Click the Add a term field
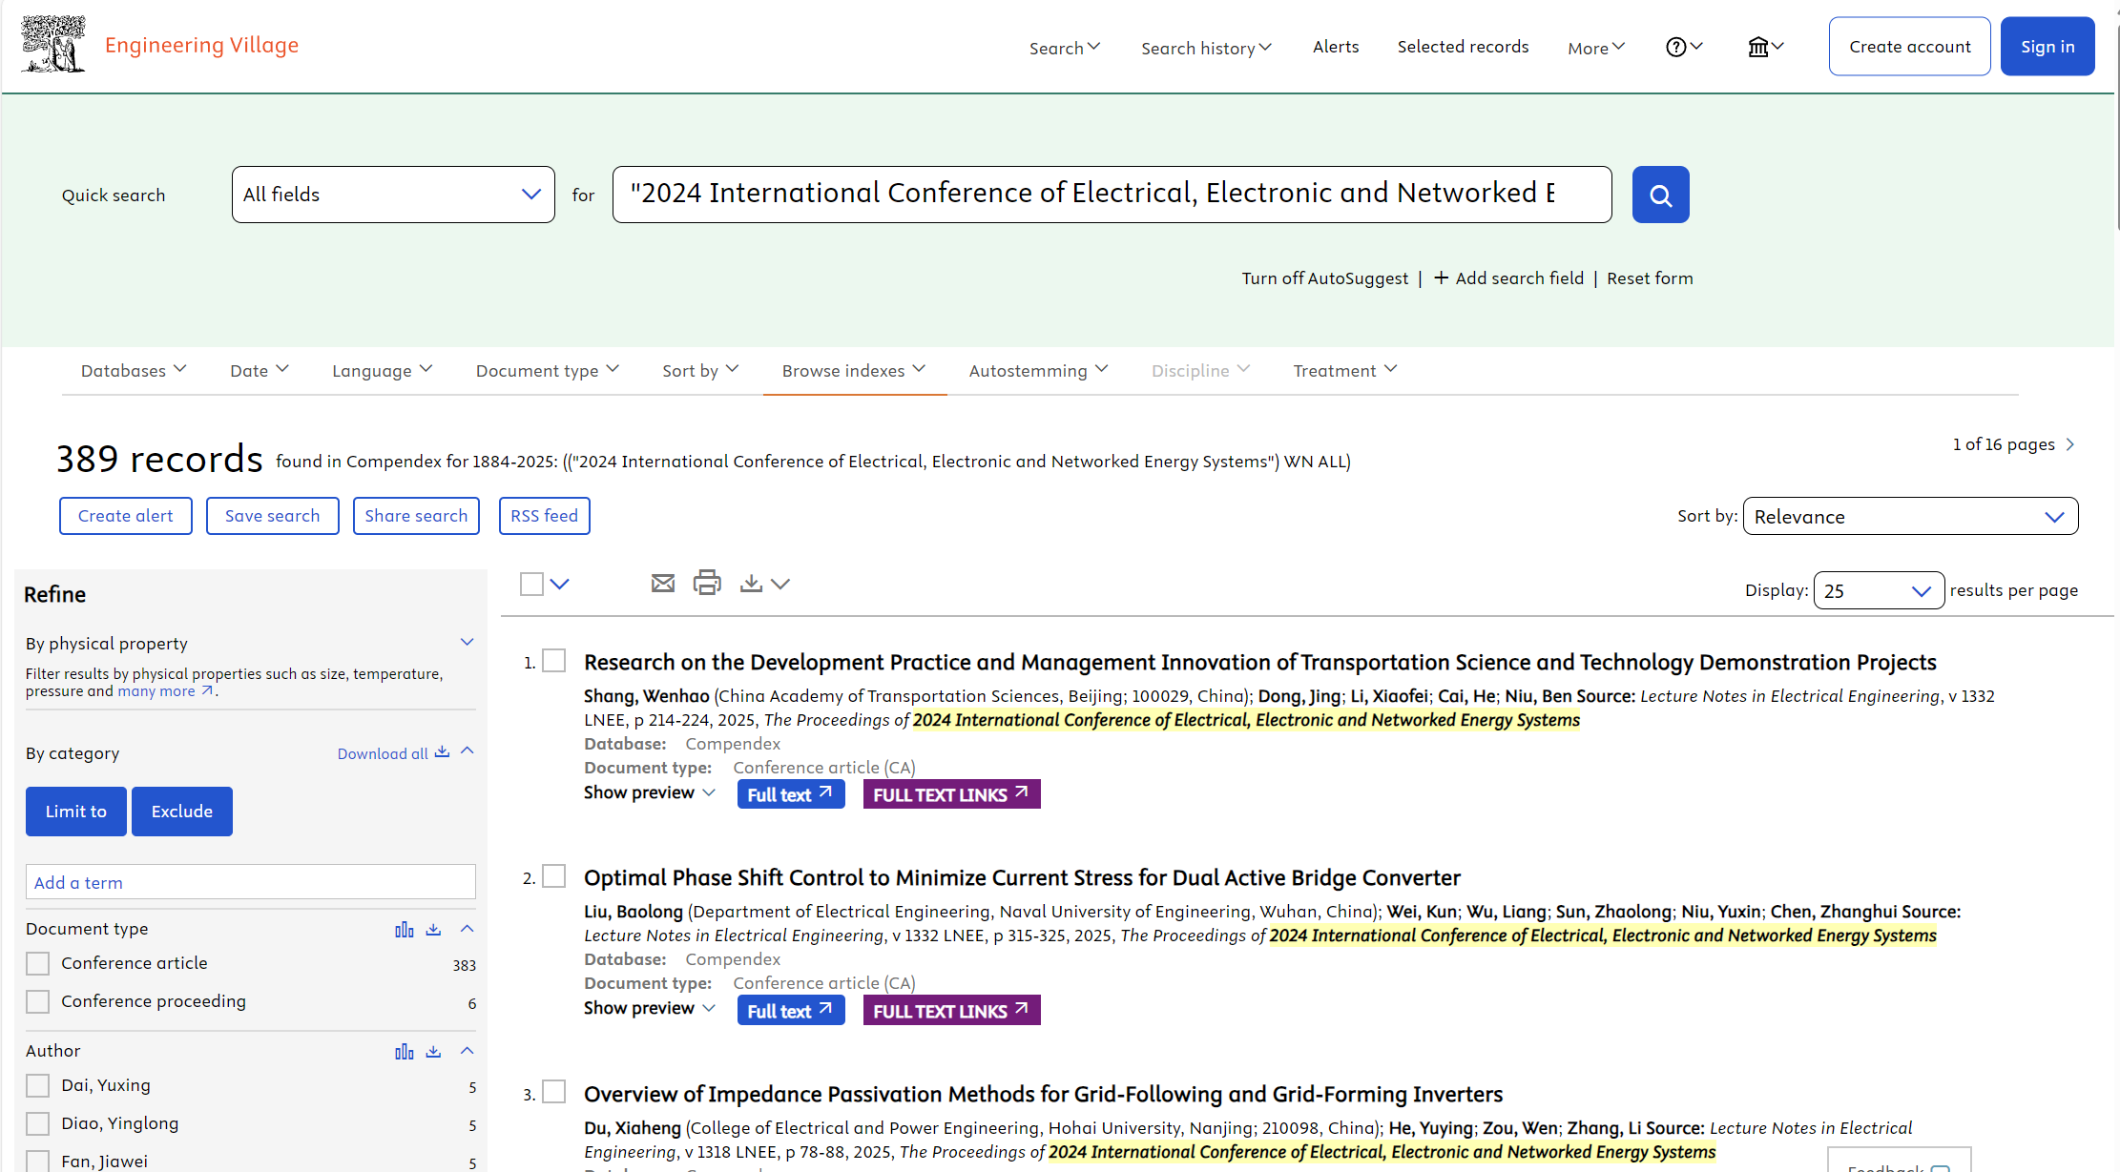The width and height of the screenshot is (2120, 1172). pos(250,882)
